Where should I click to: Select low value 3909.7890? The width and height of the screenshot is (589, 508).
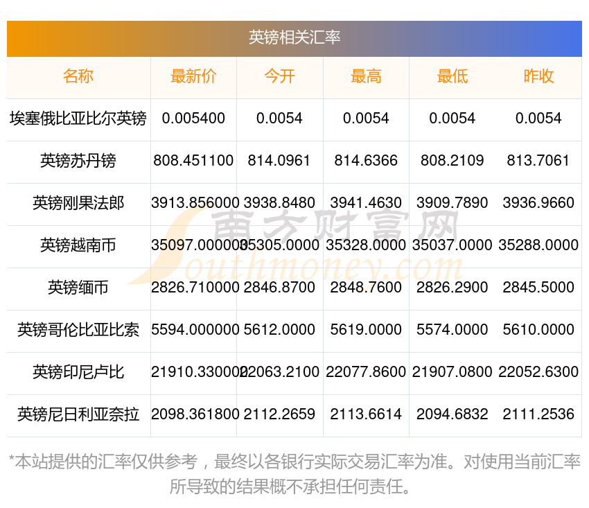452,203
